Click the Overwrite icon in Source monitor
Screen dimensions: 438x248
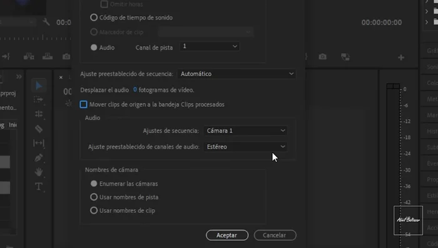(48, 57)
